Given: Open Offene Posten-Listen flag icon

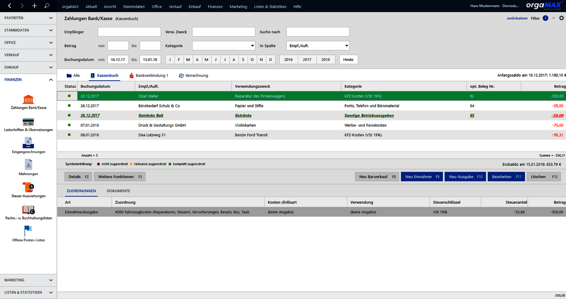Looking at the screenshot, I should click(x=28, y=231).
